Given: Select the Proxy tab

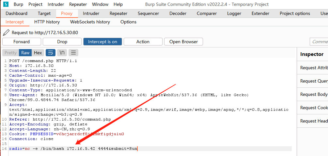Looking at the screenshot, I should pyautogui.click(x=67, y=14).
